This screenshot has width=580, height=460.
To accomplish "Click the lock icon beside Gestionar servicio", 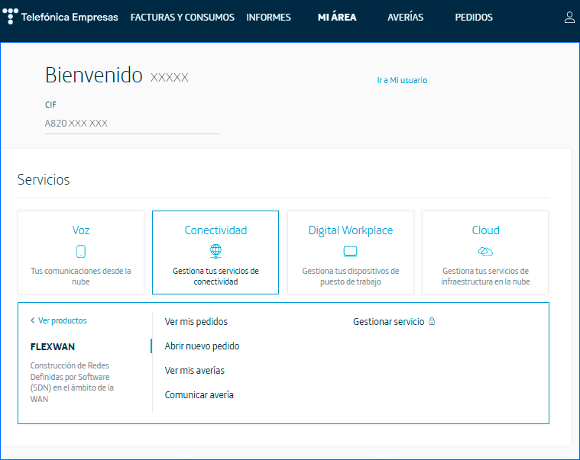I will (x=432, y=321).
